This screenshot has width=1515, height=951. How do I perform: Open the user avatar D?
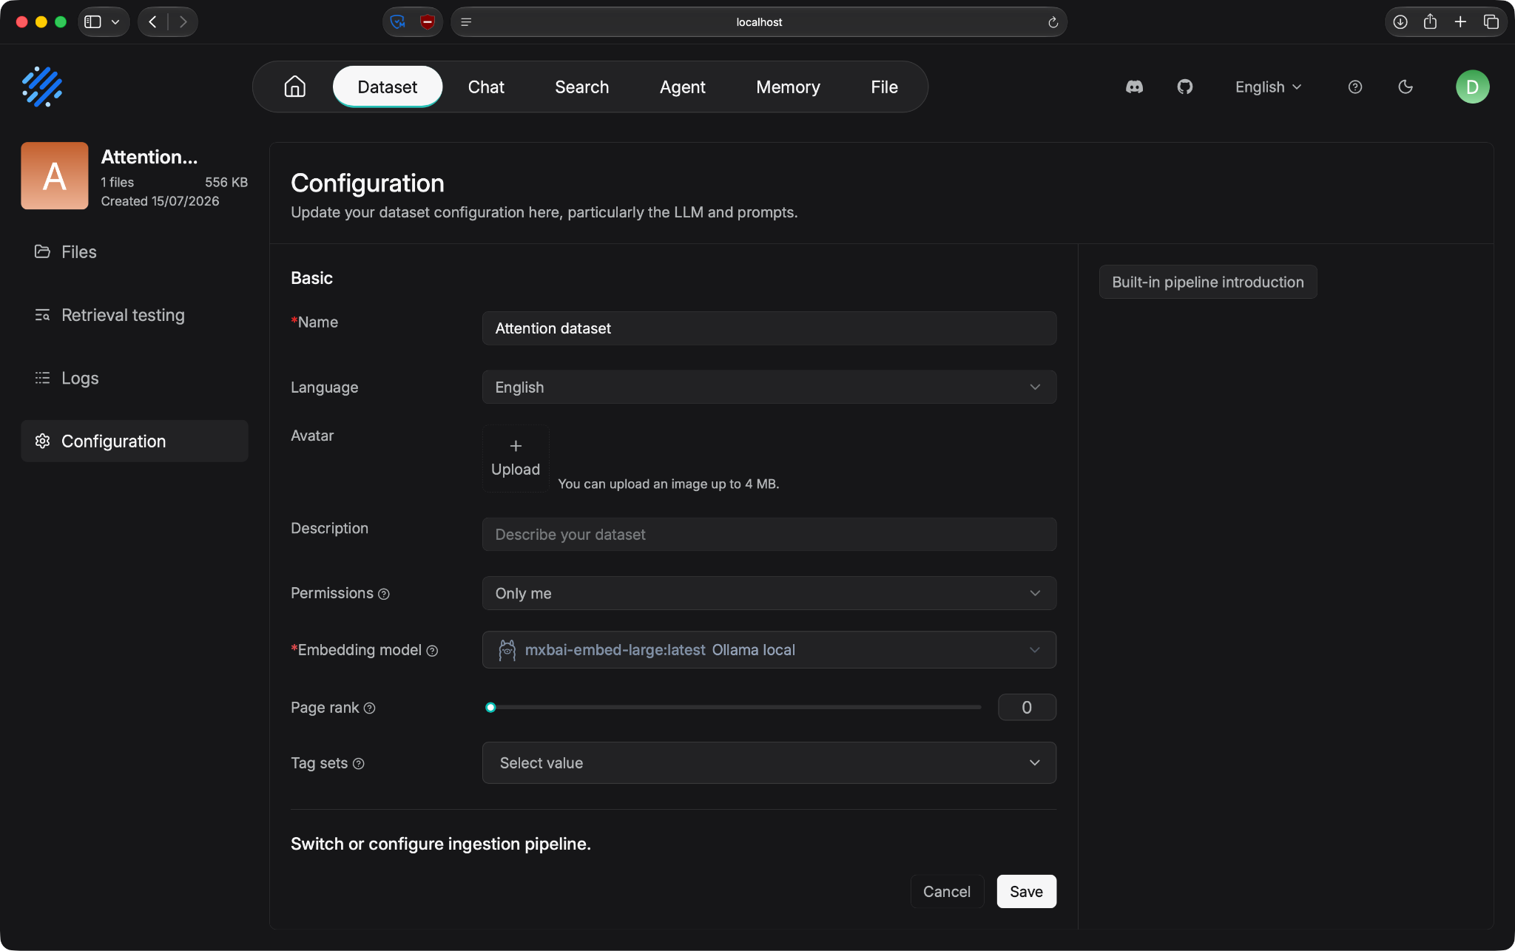pos(1472,87)
